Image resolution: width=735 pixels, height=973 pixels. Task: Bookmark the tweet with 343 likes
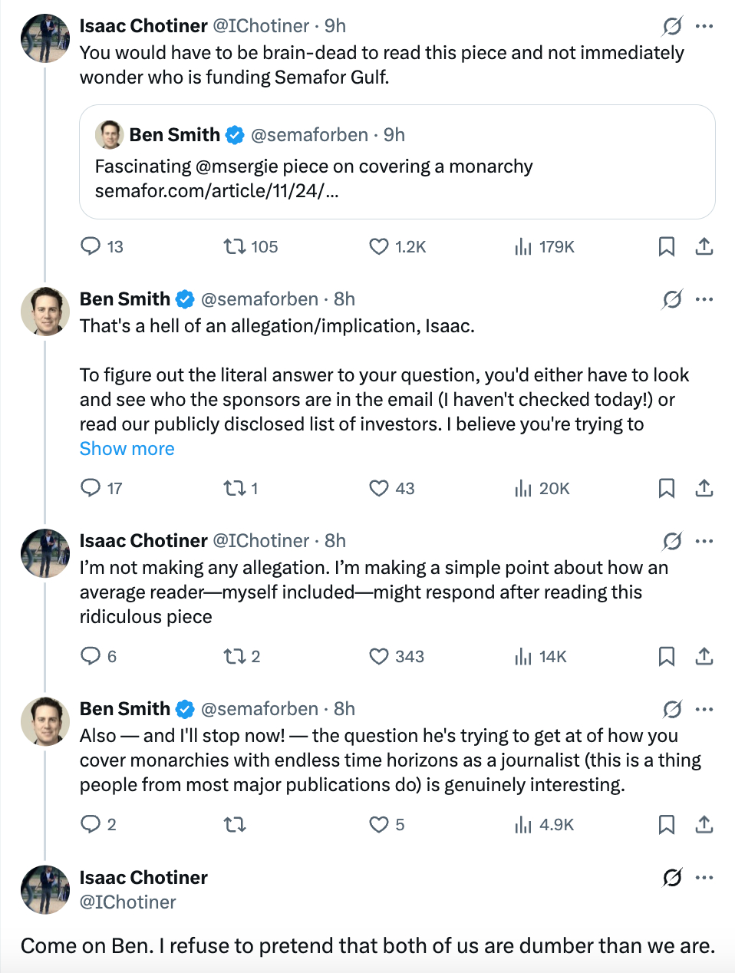667,656
